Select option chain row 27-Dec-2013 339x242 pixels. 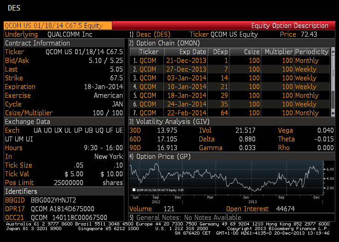(230, 69)
